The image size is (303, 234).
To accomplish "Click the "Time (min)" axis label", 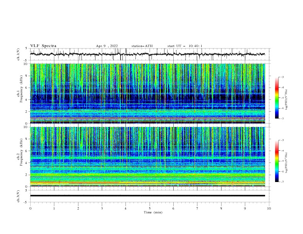I will pos(153,212).
